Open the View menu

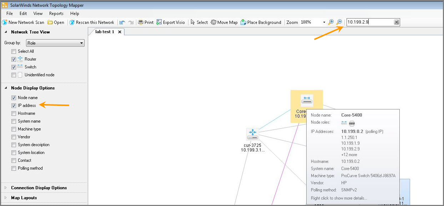click(38, 14)
